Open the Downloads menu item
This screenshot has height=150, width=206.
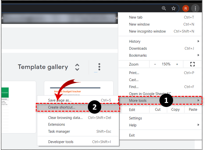coord(138,49)
